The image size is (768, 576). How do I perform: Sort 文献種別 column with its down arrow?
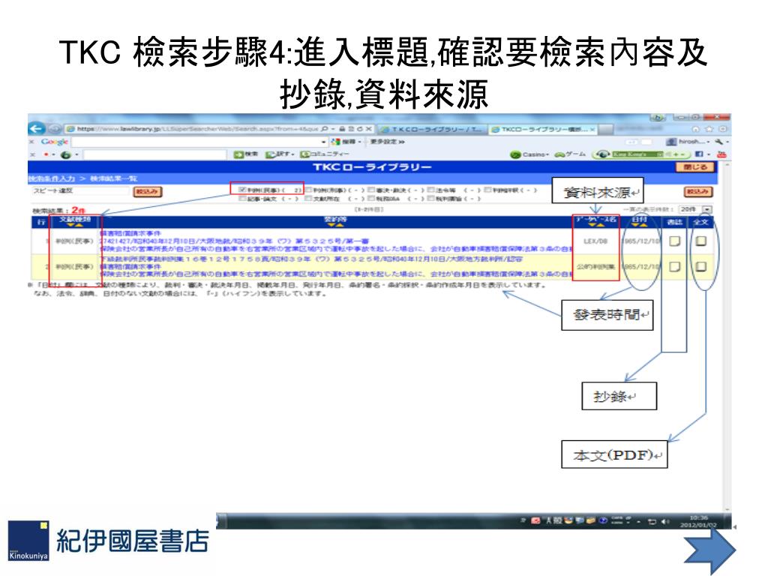[x=70, y=225]
